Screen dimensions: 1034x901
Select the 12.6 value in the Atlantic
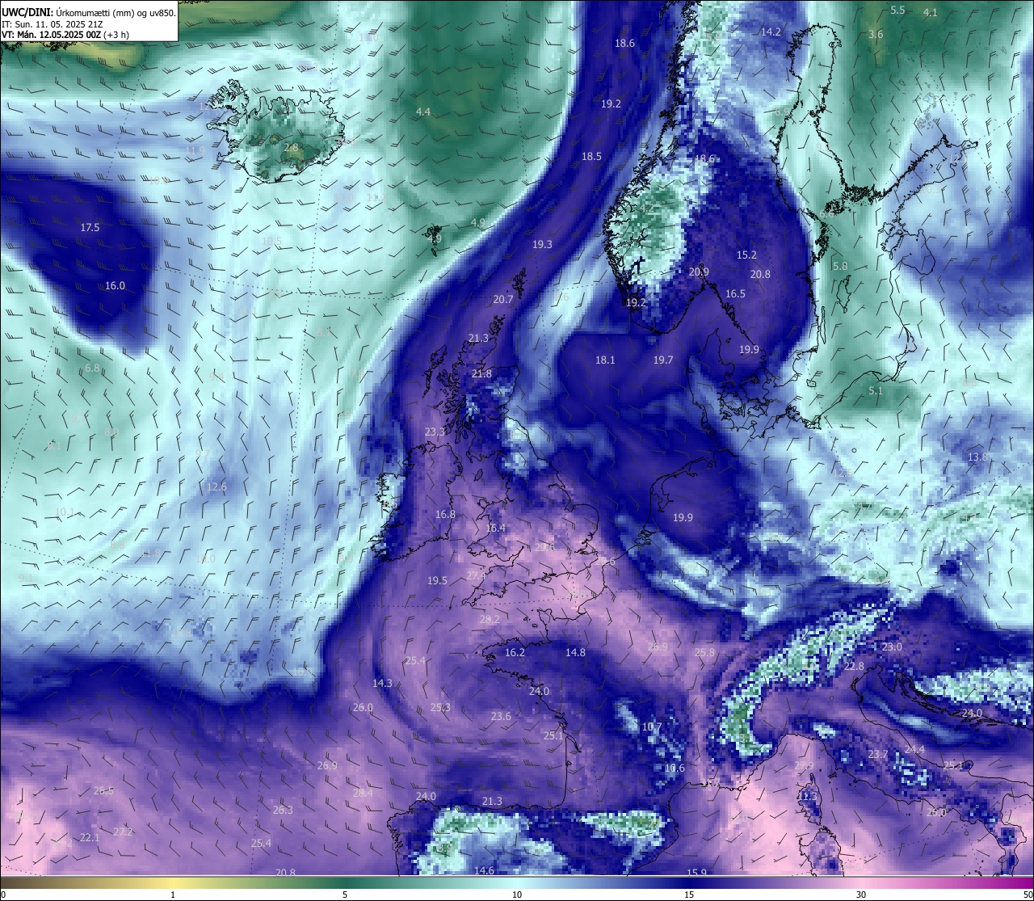216,487
